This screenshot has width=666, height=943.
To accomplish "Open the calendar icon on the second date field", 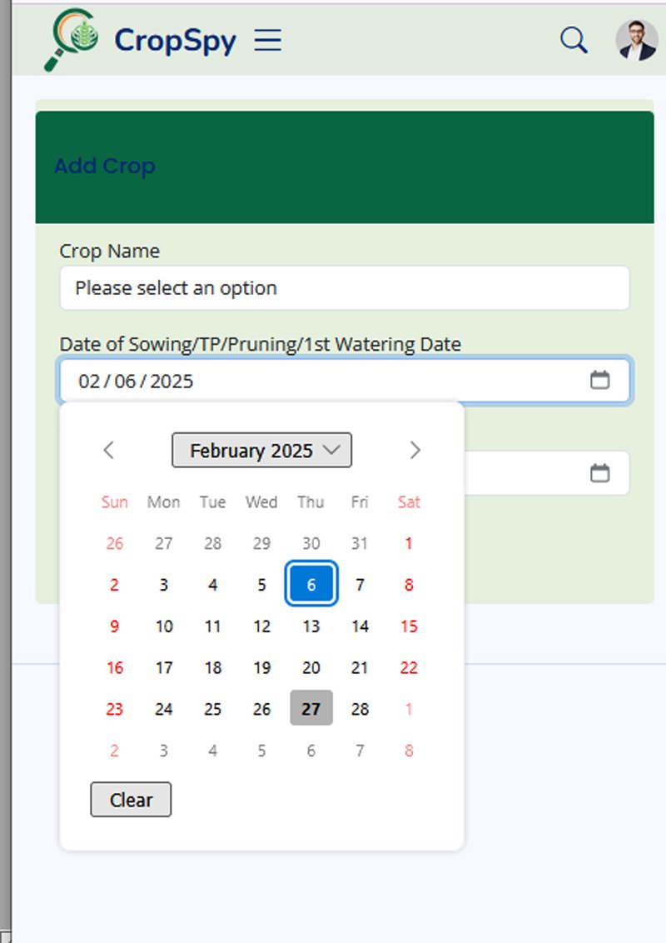I will [601, 472].
